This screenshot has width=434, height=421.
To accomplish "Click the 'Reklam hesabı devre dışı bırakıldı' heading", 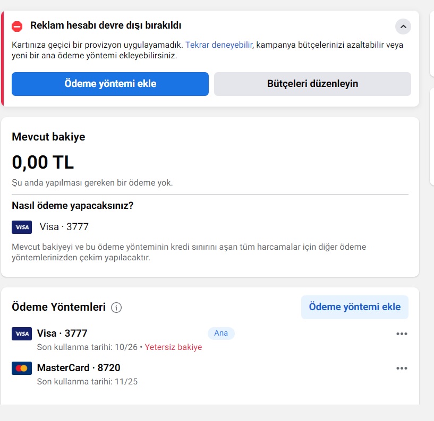I will pos(106,25).
